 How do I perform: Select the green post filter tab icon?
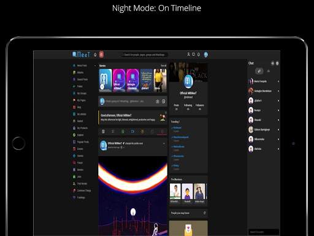tap(123, 132)
